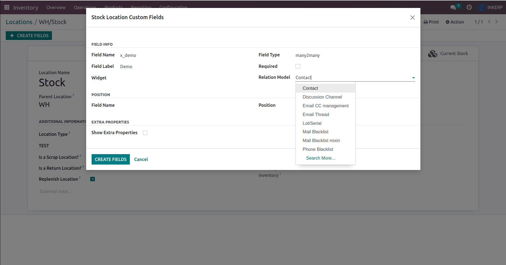Image resolution: width=506 pixels, height=265 pixels.
Task: Open the Overview menu
Action: [56, 7]
